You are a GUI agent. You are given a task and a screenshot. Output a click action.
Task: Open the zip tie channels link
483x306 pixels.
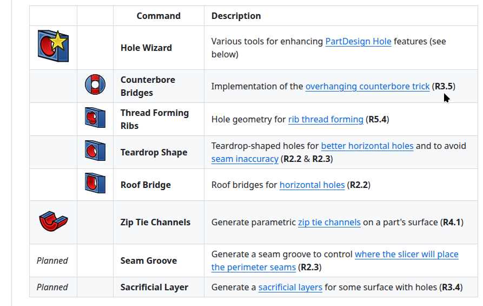click(x=329, y=222)
